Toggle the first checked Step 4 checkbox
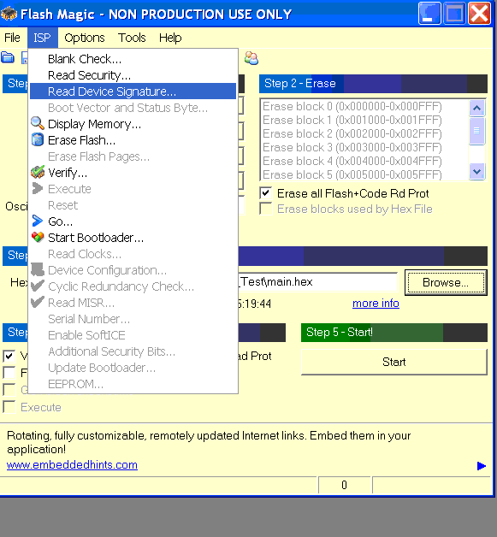The height and width of the screenshot is (537, 497). [x=9, y=356]
